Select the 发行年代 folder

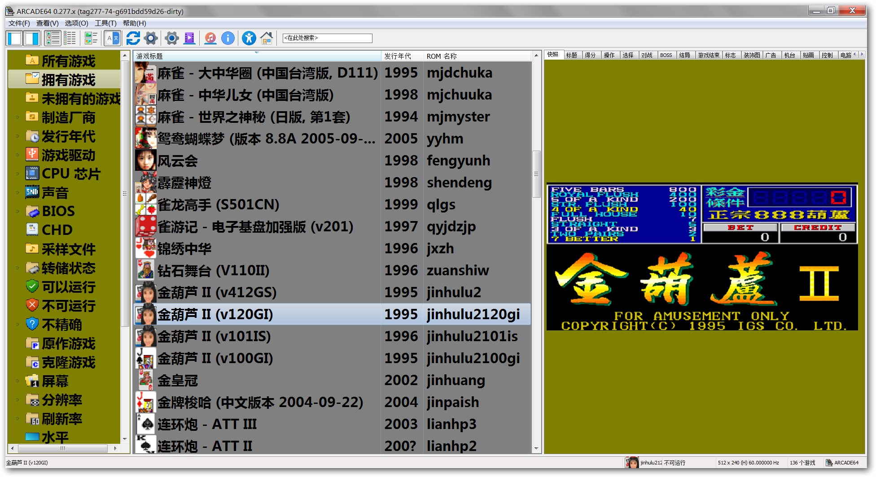pos(68,136)
